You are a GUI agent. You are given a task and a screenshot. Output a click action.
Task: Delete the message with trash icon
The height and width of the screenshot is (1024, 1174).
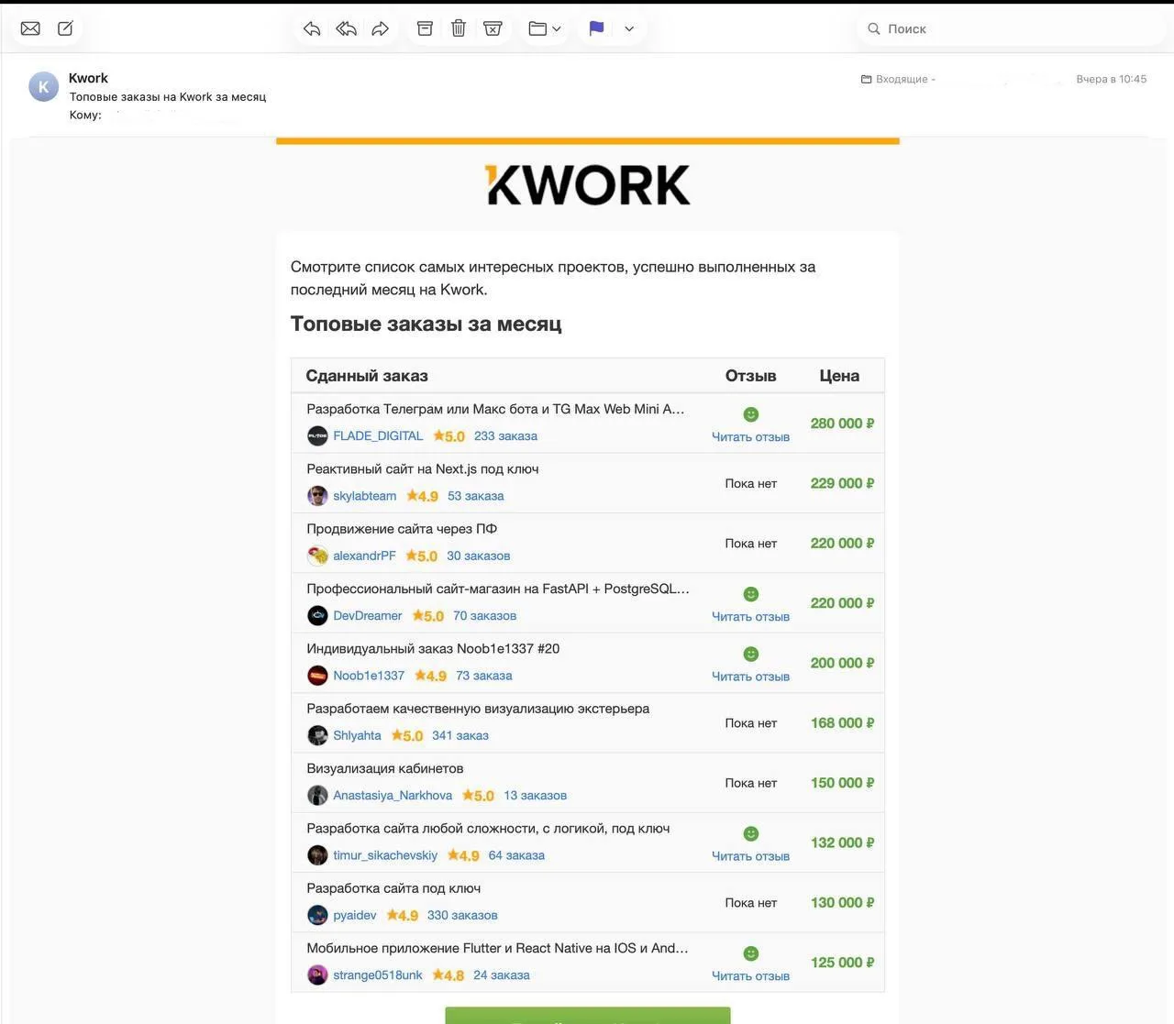tap(459, 28)
